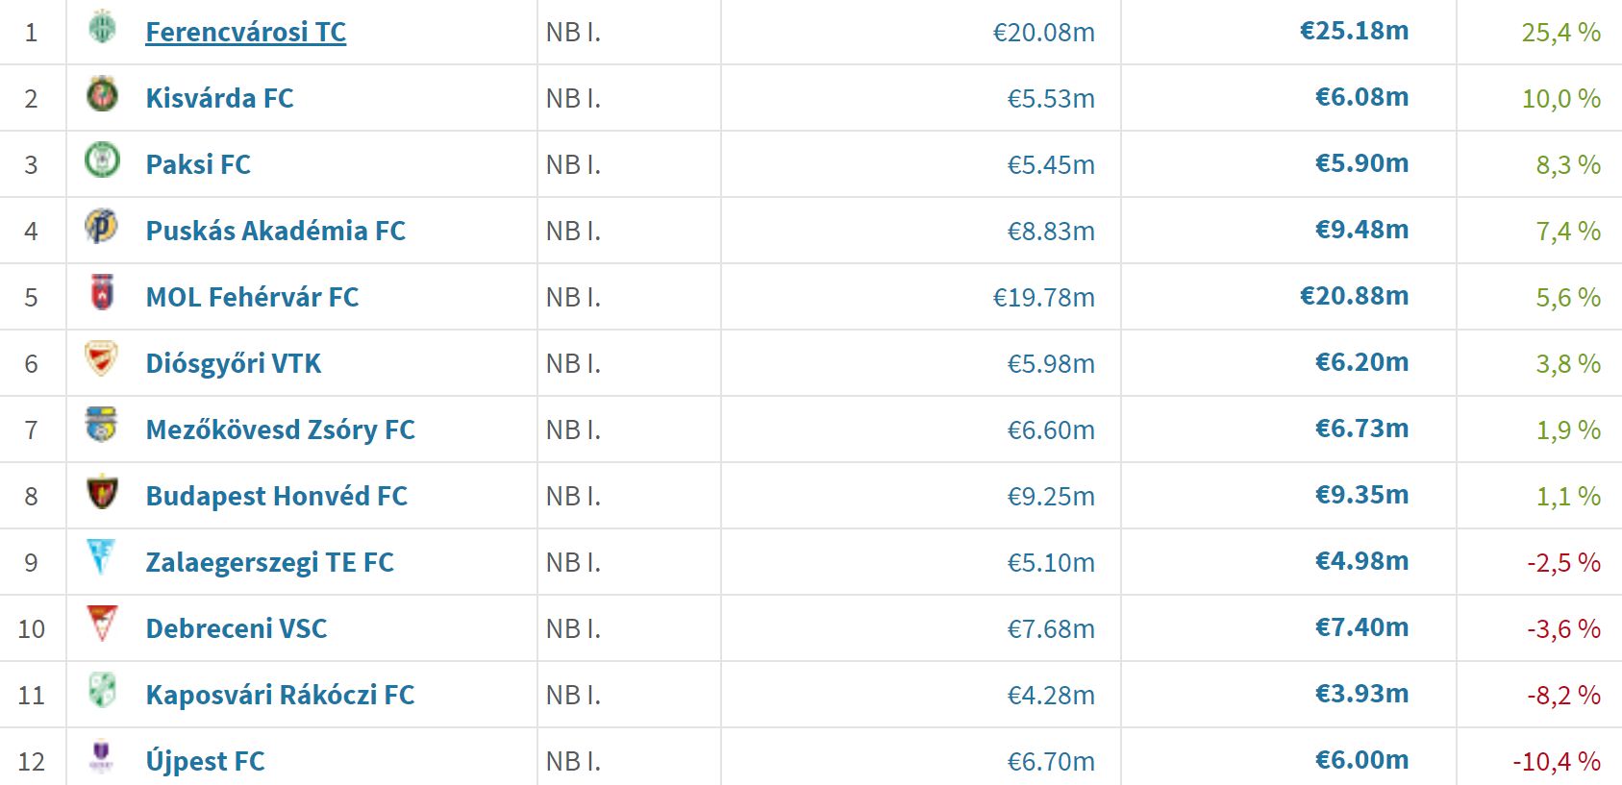This screenshot has height=785, width=1622.
Task: Click the Budapest Honvéd FC crest
Action: pyautogui.click(x=102, y=491)
